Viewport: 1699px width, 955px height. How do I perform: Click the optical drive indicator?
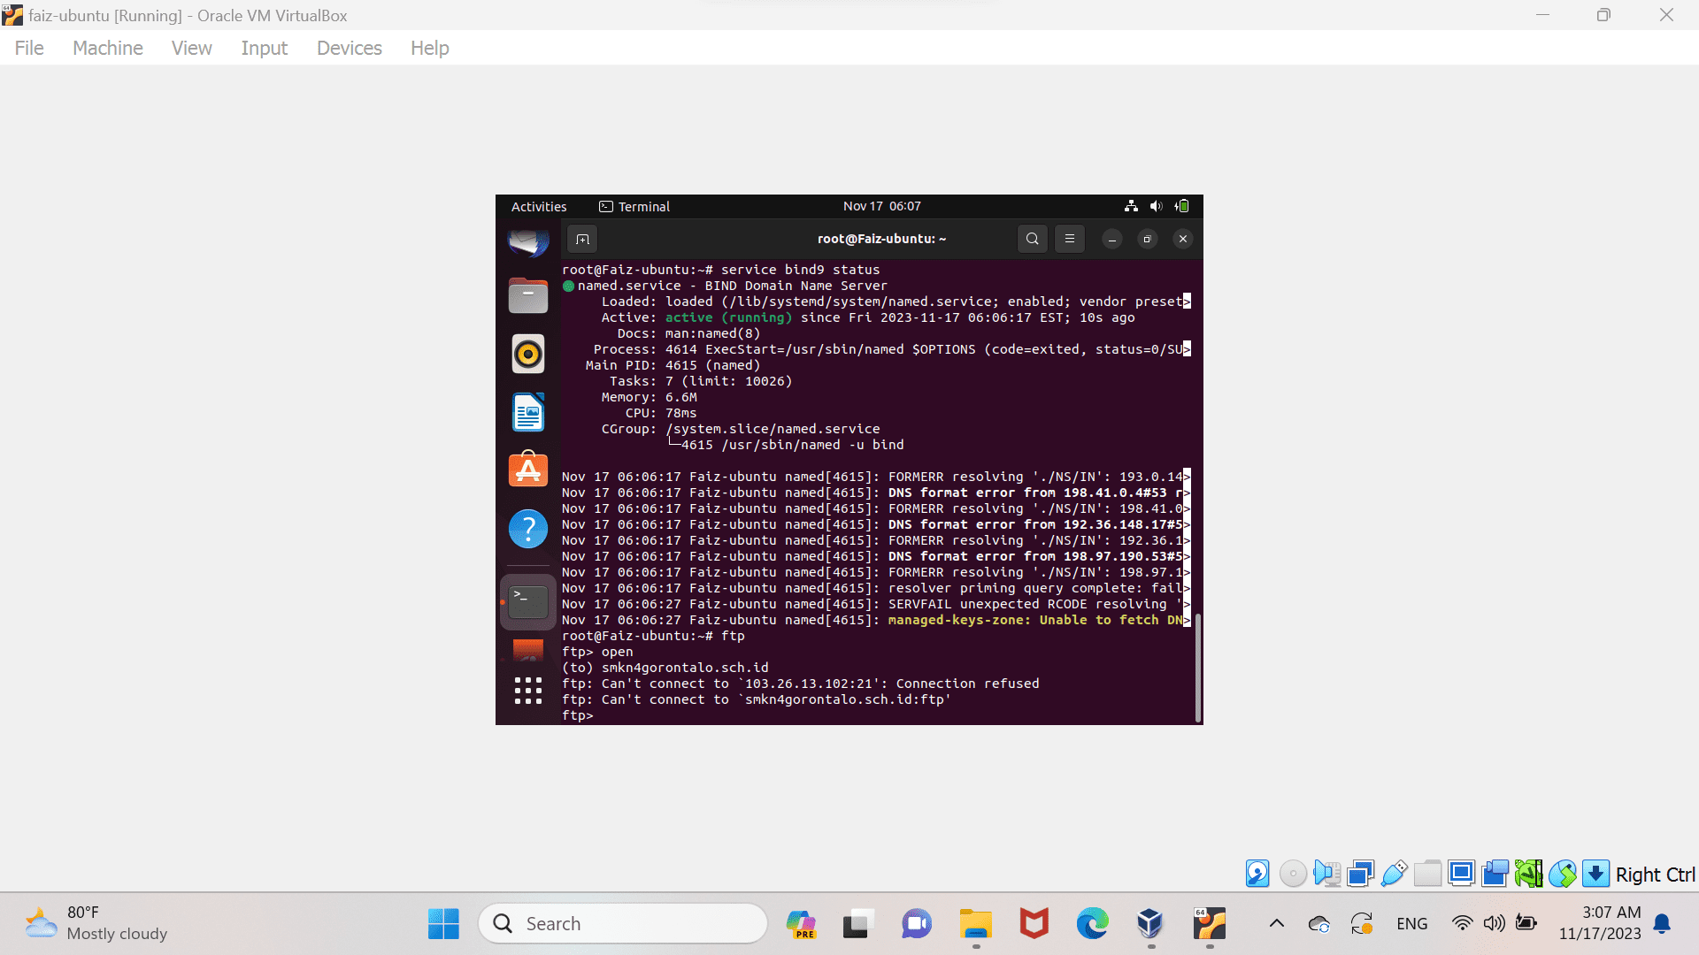[x=1293, y=874]
